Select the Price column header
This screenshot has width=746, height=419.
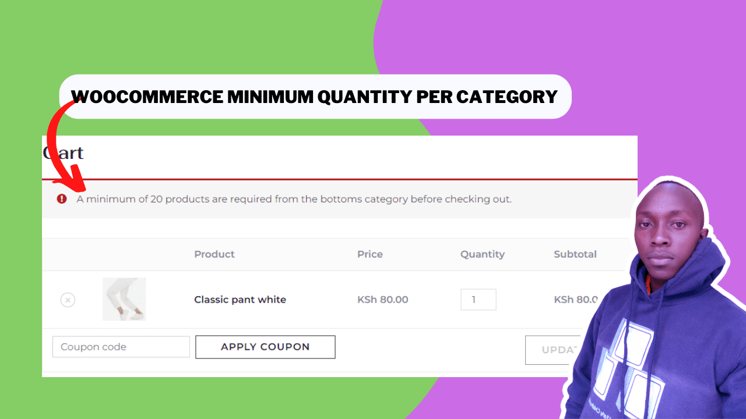pos(370,254)
